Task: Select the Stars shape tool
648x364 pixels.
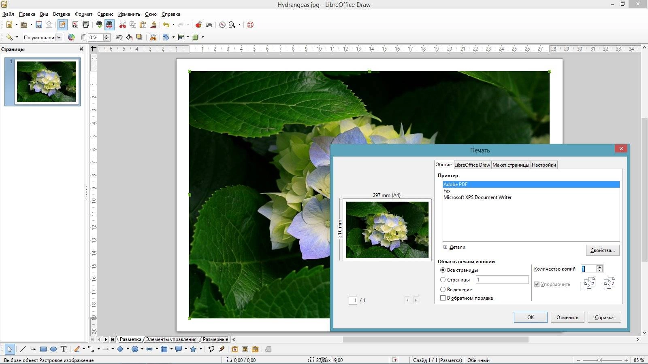Action: [193, 349]
